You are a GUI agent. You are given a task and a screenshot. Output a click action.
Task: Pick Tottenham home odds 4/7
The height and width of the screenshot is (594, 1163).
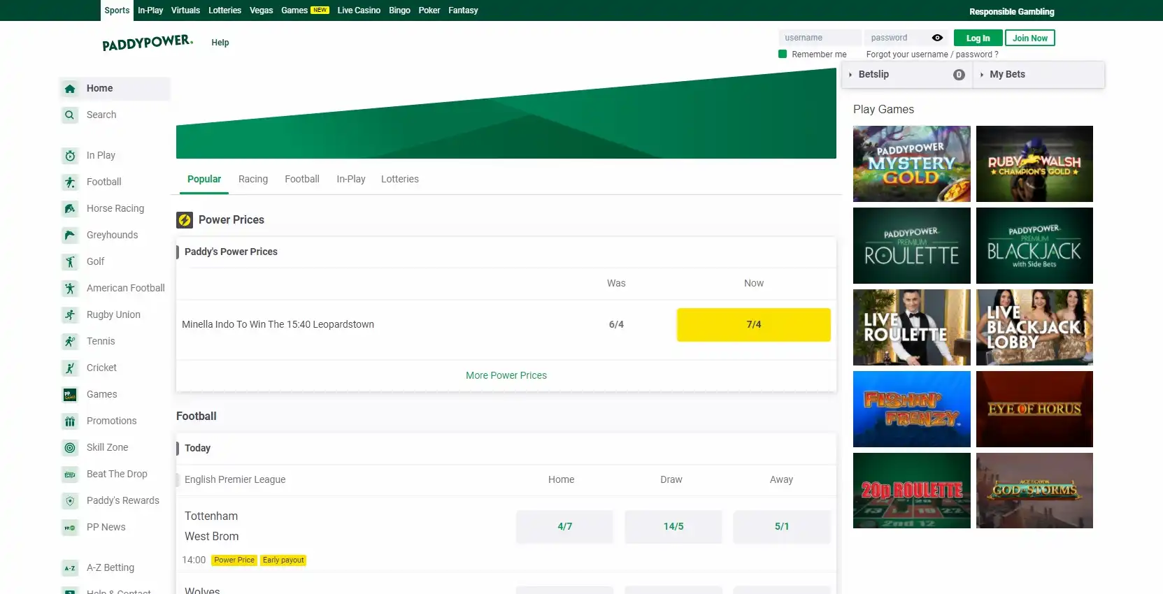point(565,527)
